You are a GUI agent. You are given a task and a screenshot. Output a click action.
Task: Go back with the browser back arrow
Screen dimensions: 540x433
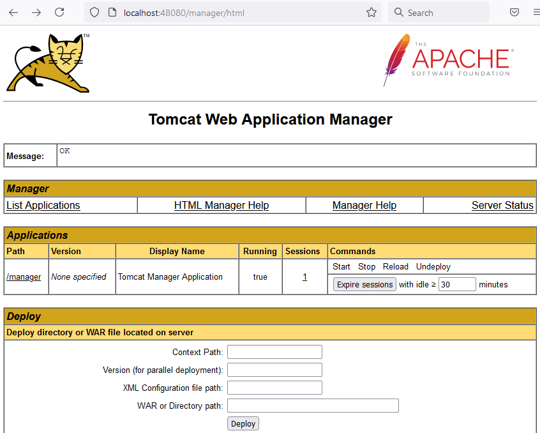pos(13,13)
